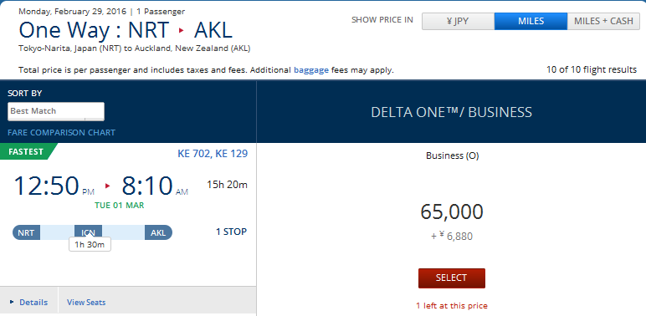
Task: Select the MILES price display option
Action: tap(531, 22)
